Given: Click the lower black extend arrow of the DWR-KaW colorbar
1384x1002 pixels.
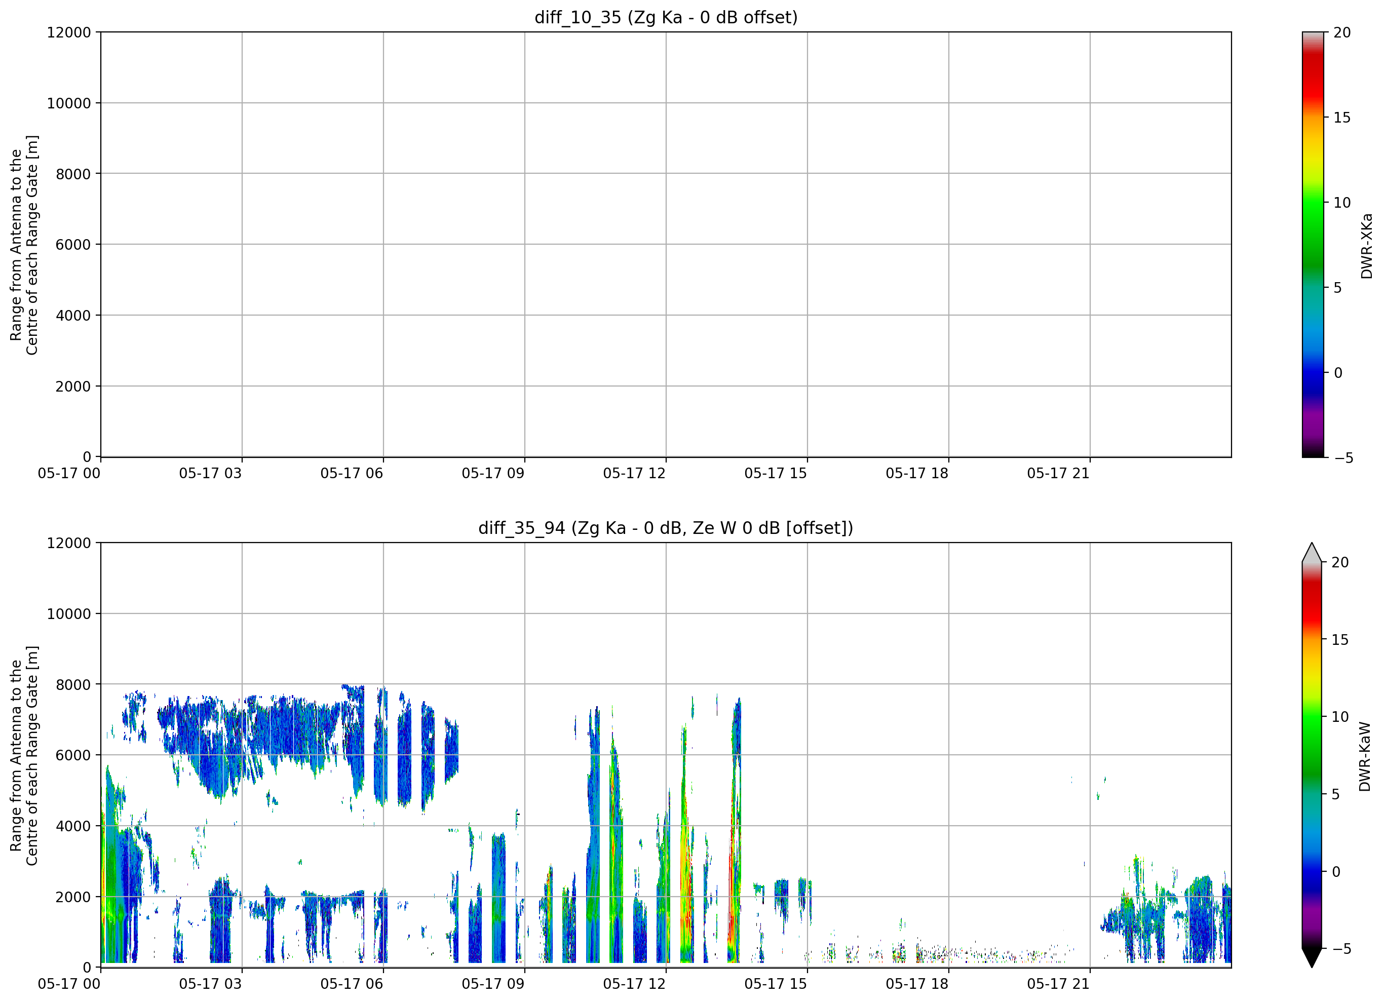Looking at the screenshot, I should (x=1312, y=957).
